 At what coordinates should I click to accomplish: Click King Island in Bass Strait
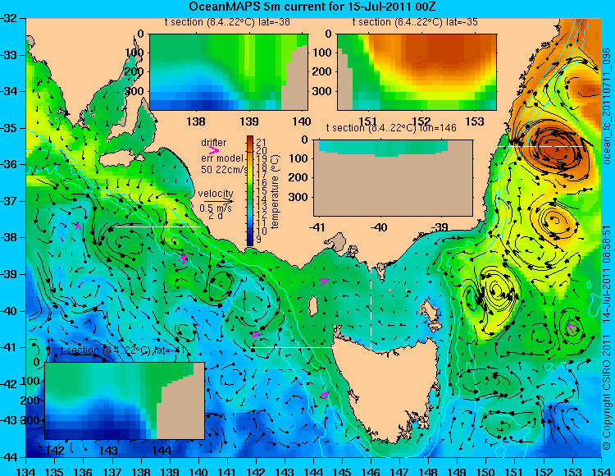313,306
